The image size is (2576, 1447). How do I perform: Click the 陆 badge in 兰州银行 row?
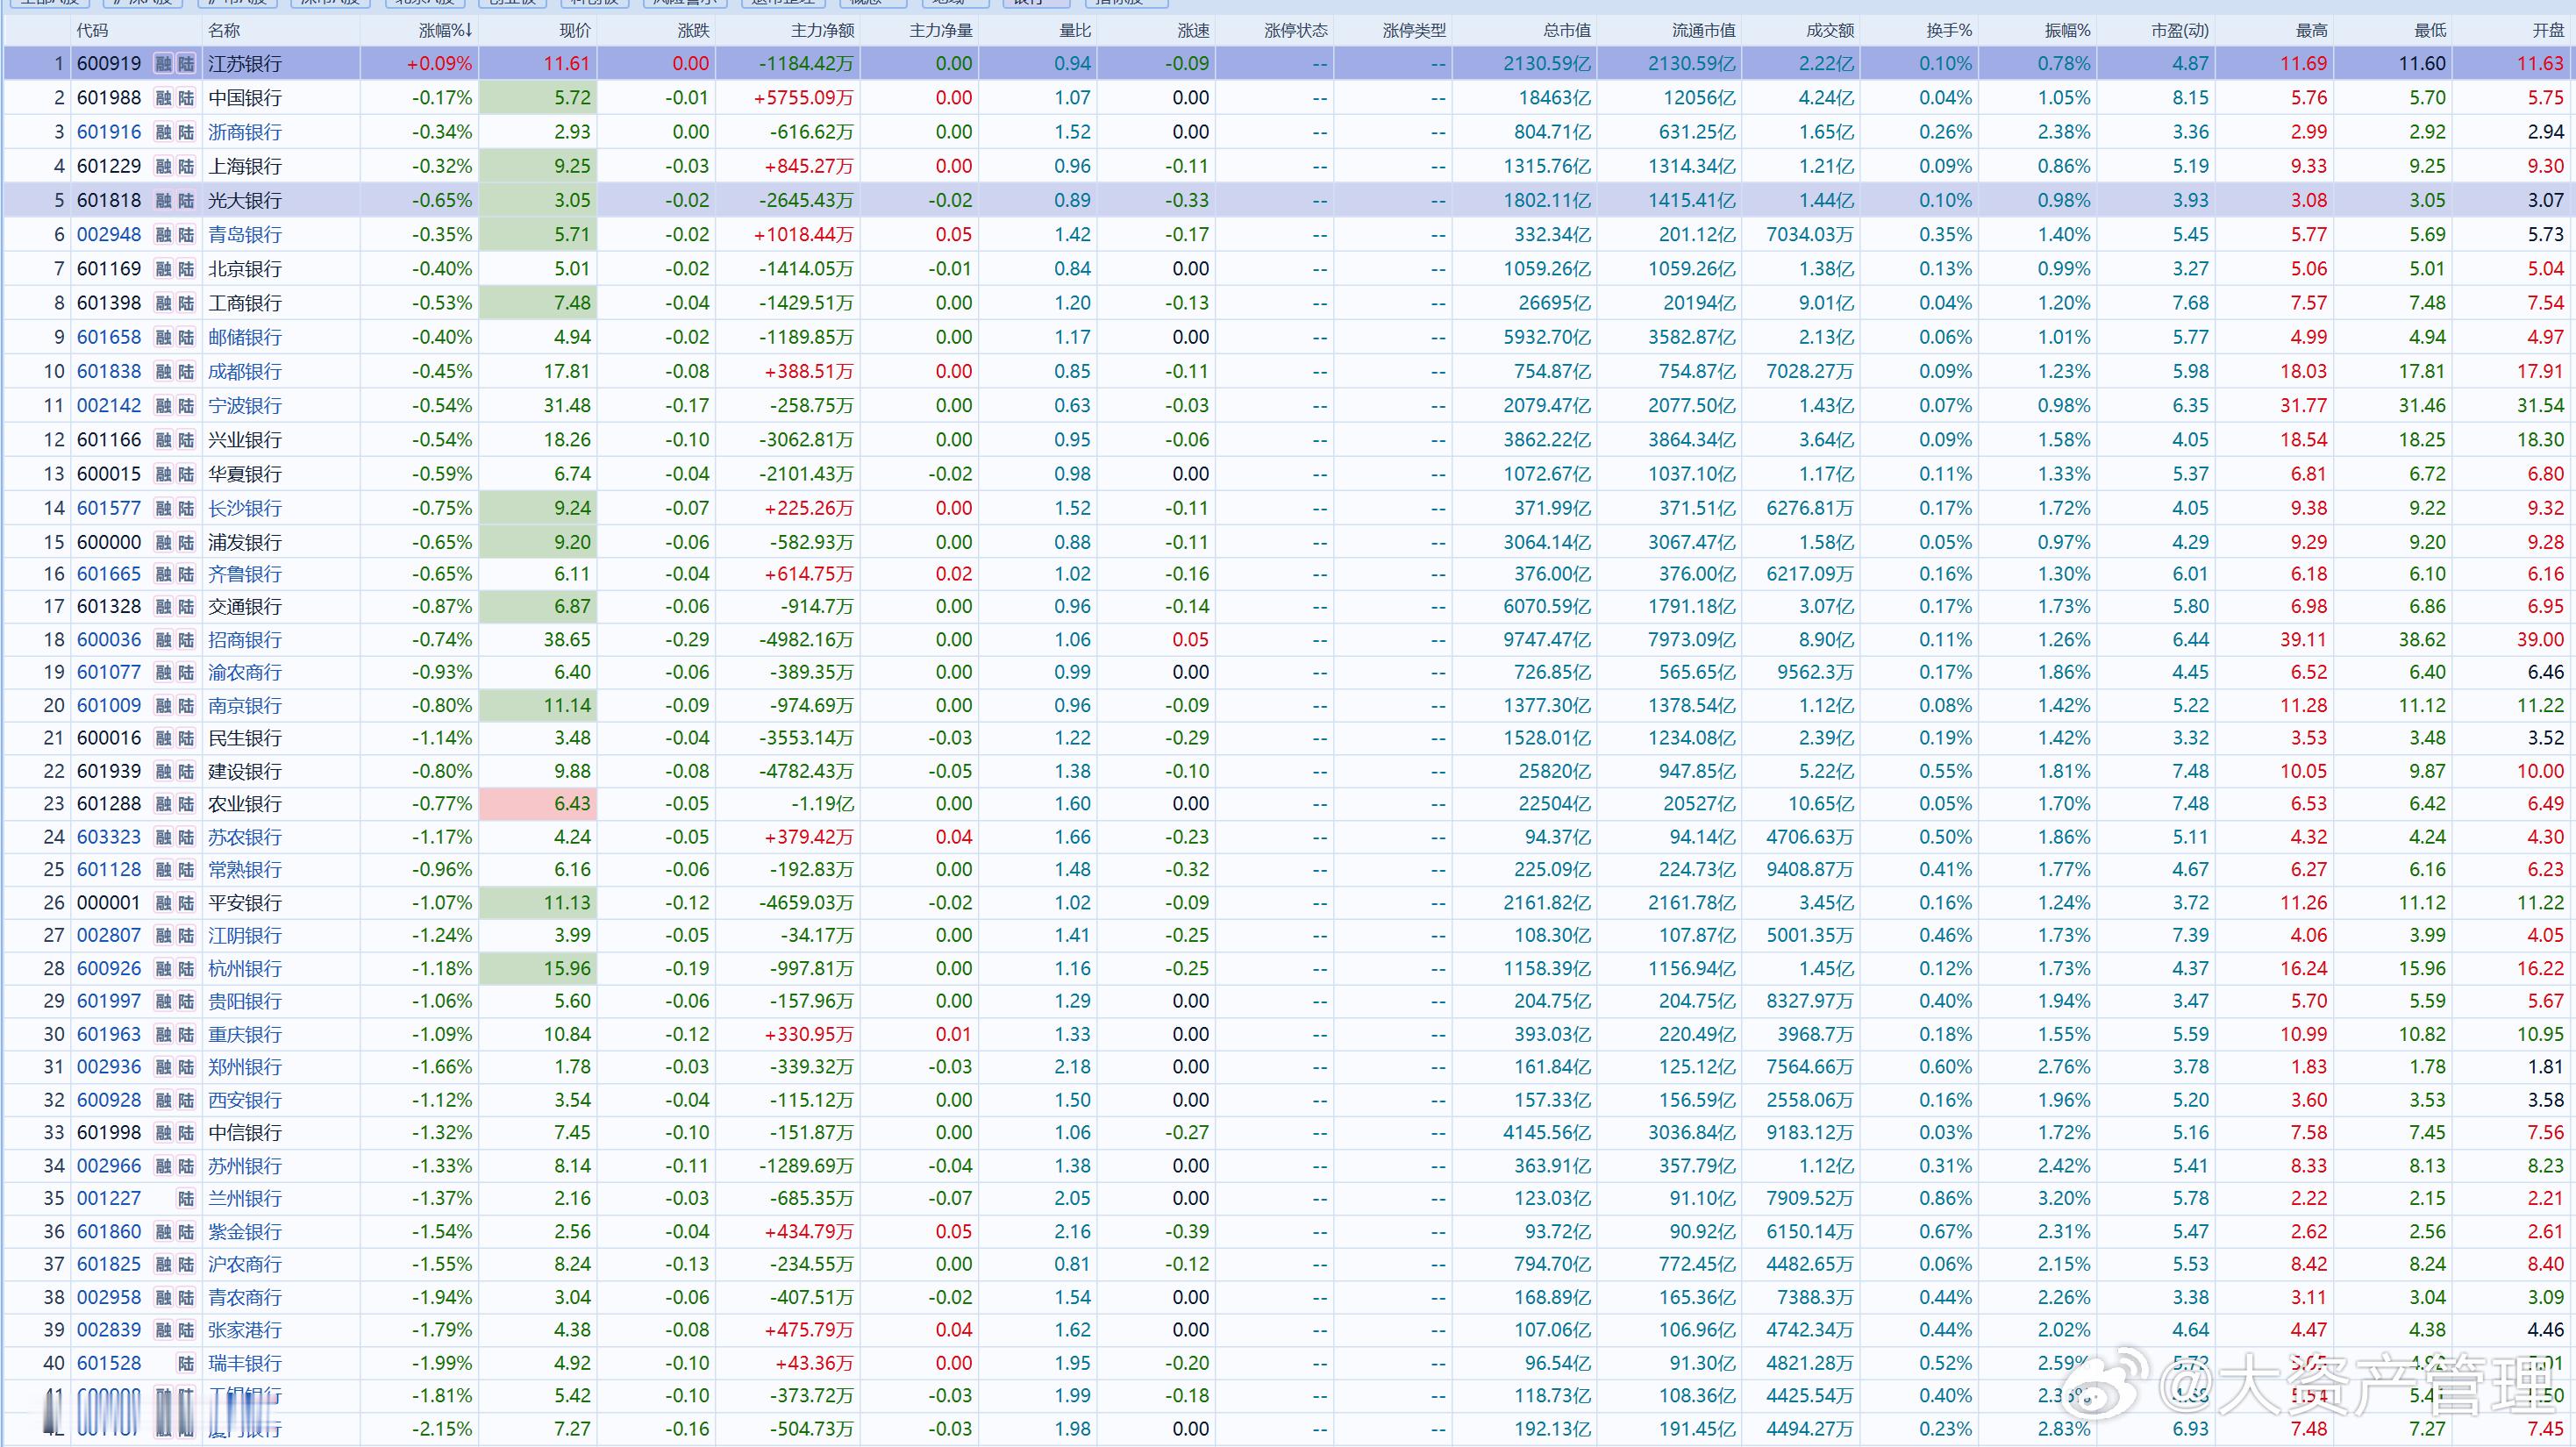pyautogui.click(x=186, y=1199)
